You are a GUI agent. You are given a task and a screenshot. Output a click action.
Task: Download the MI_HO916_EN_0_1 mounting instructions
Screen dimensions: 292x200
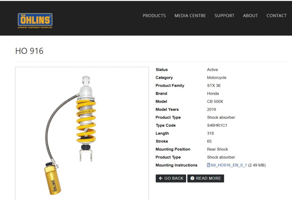tap(229, 165)
